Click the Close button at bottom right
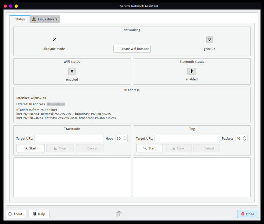Viewport: 264px width, 224px height. (247, 214)
